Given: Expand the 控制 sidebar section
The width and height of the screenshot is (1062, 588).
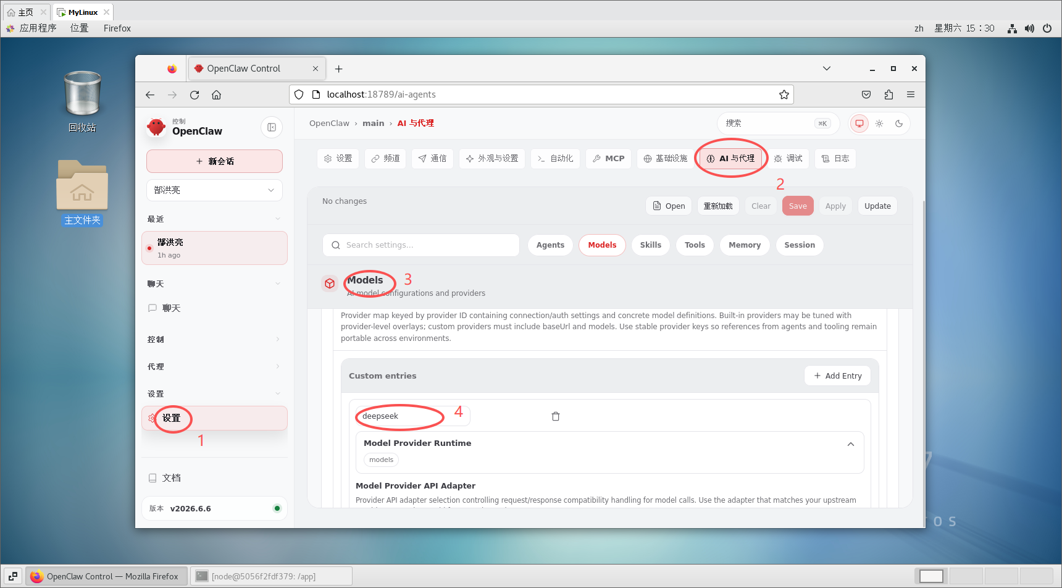Looking at the screenshot, I should click(x=214, y=340).
